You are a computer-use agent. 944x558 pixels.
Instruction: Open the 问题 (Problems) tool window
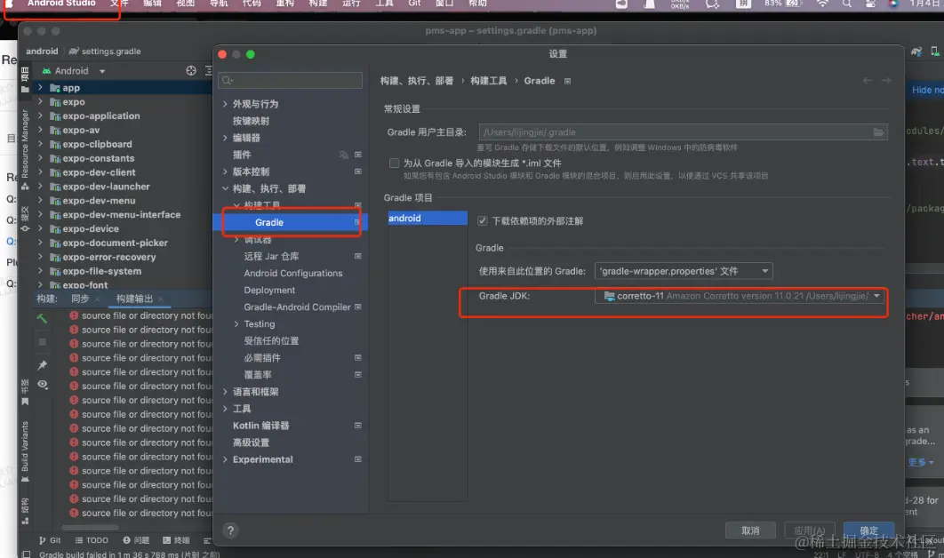tap(135, 540)
